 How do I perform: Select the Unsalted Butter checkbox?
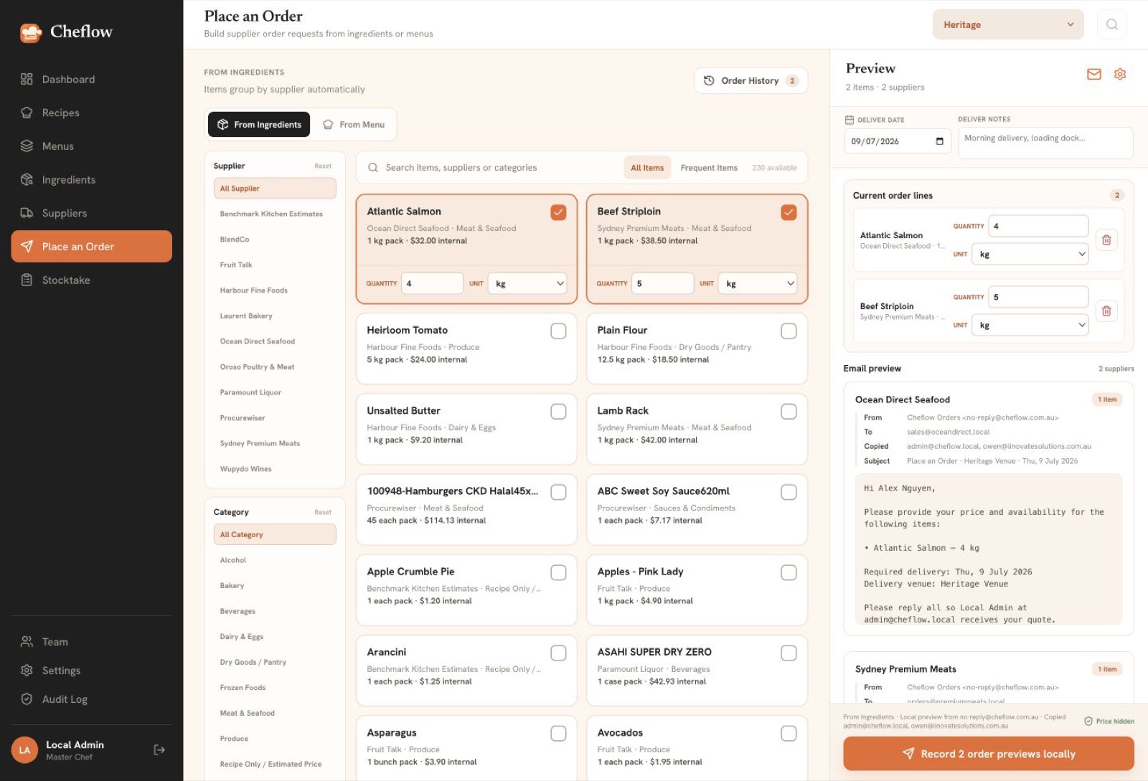pos(558,412)
